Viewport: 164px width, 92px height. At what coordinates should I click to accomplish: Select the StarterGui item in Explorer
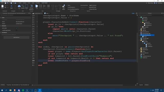click(145, 40)
